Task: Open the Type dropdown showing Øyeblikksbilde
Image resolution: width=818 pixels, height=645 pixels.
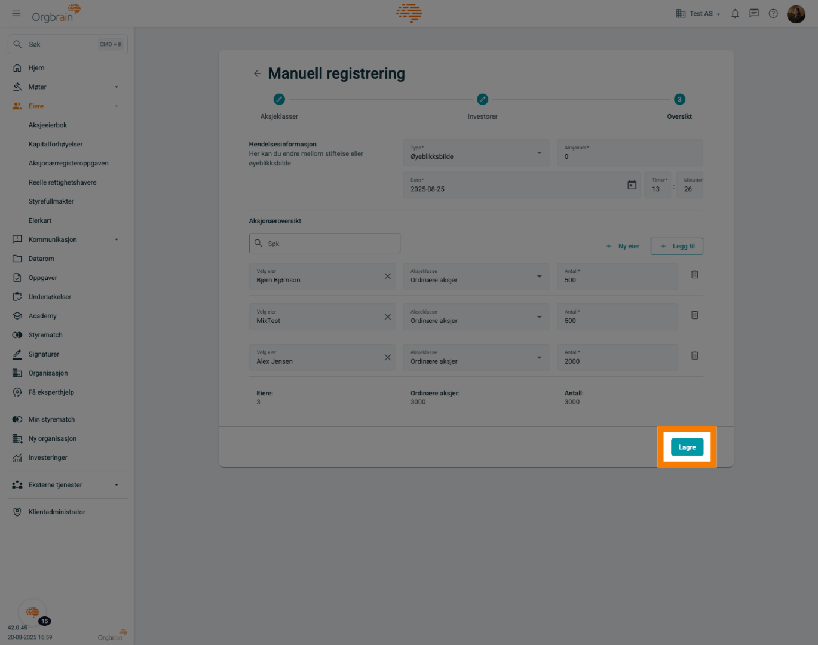Action: pyautogui.click(x=476, y=153)
